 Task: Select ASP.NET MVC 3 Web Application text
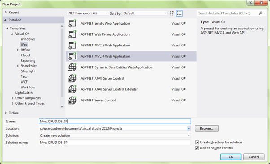tap(105, 45)
